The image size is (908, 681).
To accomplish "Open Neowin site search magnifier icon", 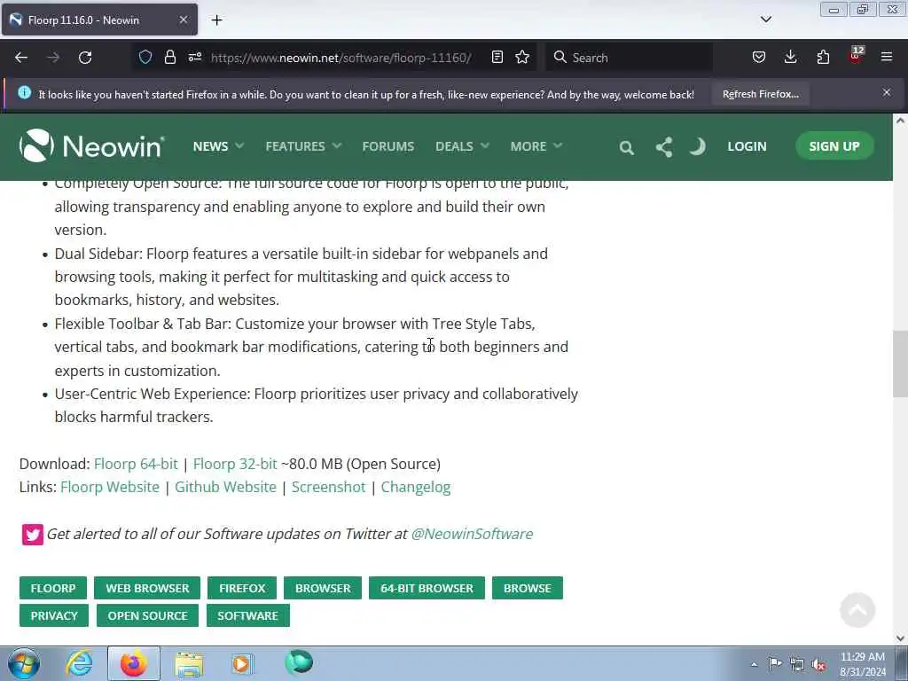I will click(x=626, y=147).
